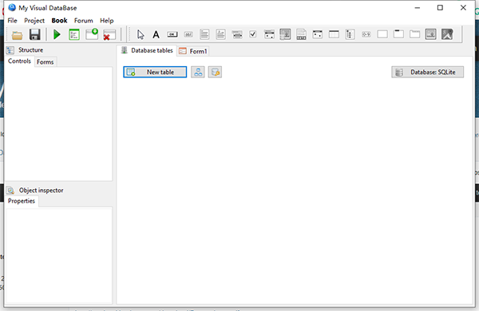Open the Book menu

59,21
